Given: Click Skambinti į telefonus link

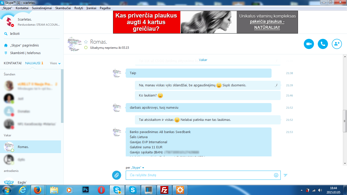Looking at the screenshot, I should click(25, 53).
